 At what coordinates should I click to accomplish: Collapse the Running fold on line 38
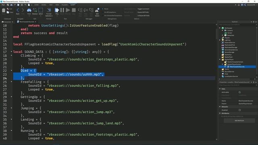coord(11,130)
